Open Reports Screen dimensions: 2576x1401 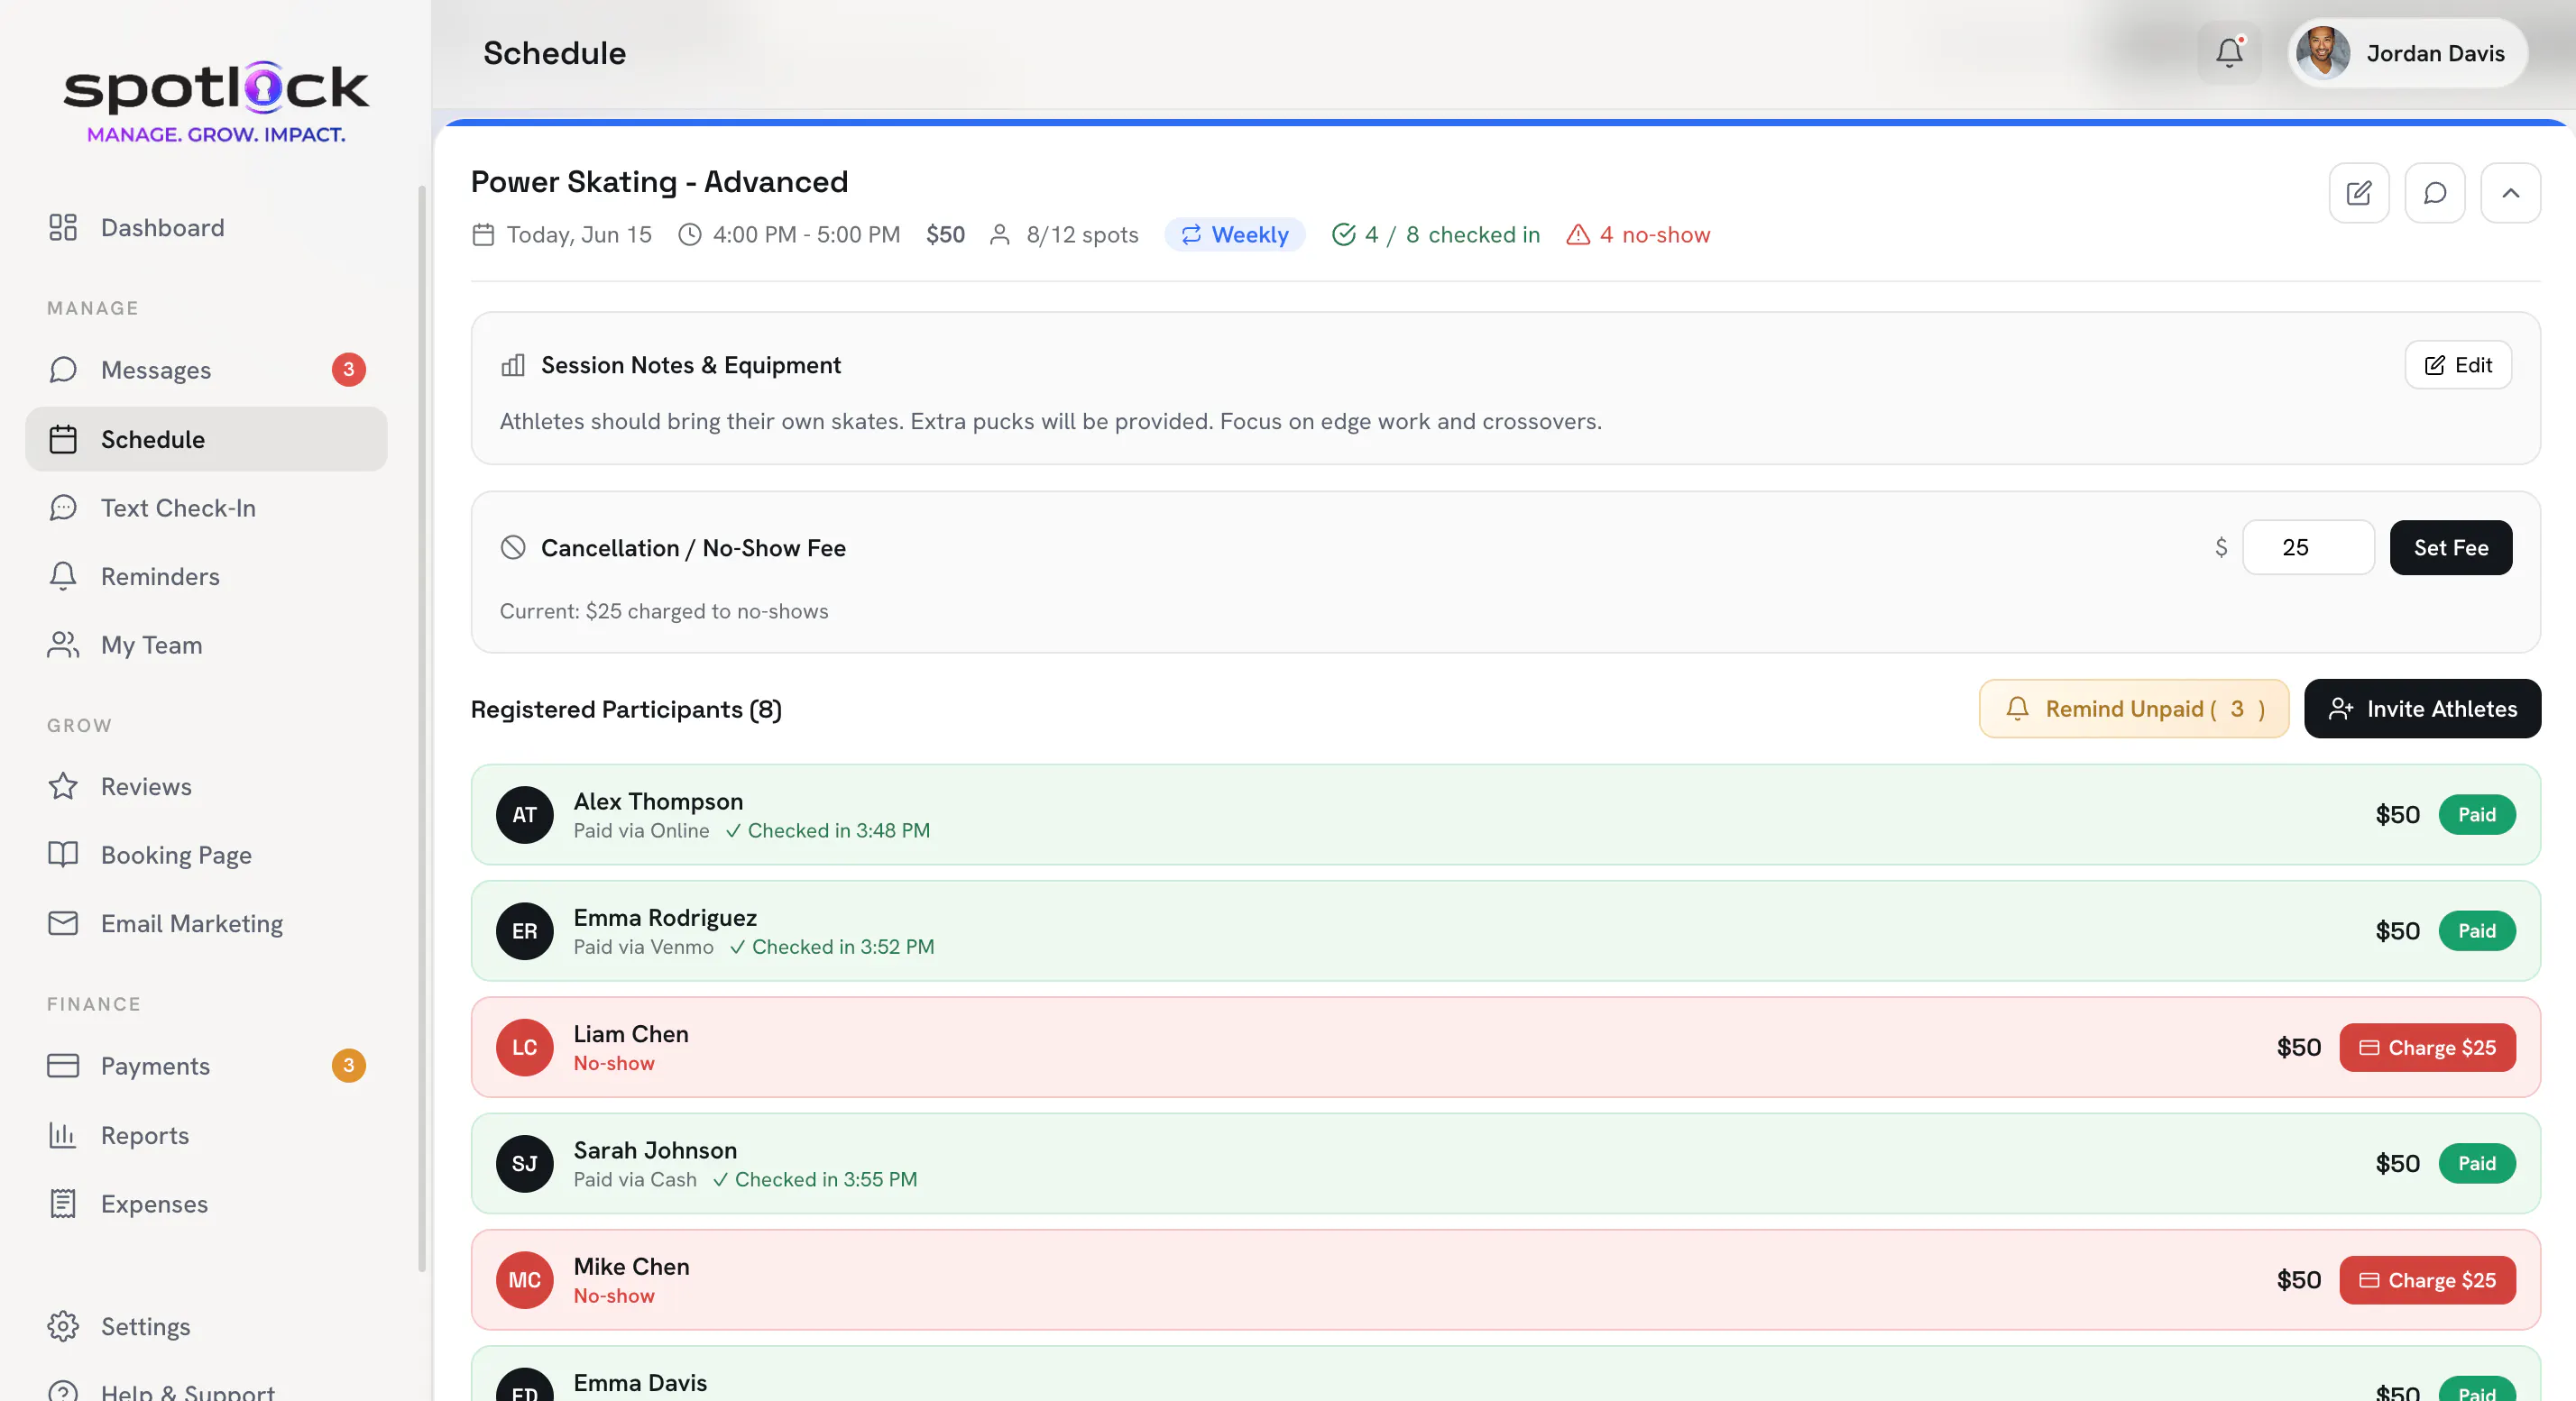point(206,1135)
